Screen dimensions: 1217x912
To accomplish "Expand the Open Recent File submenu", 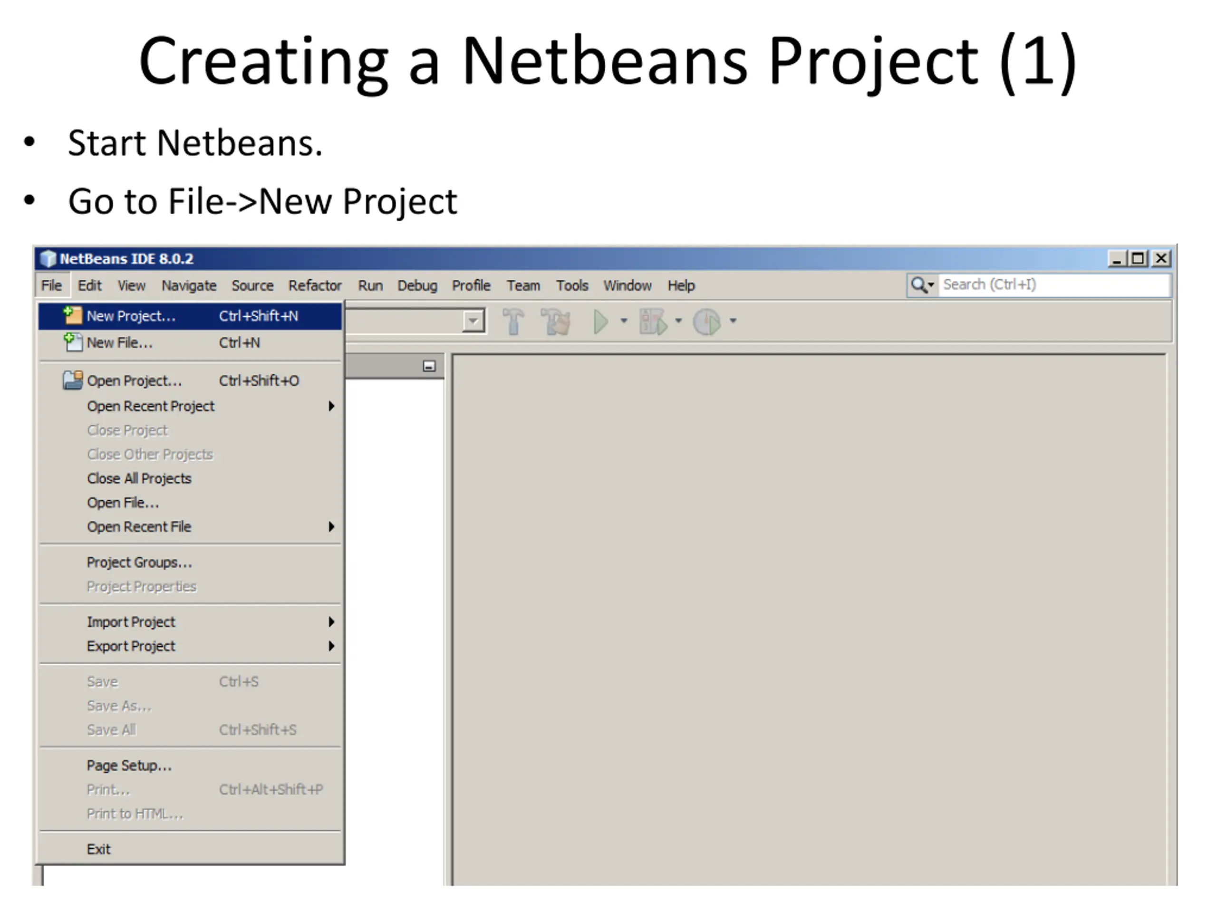I will 331,527.
